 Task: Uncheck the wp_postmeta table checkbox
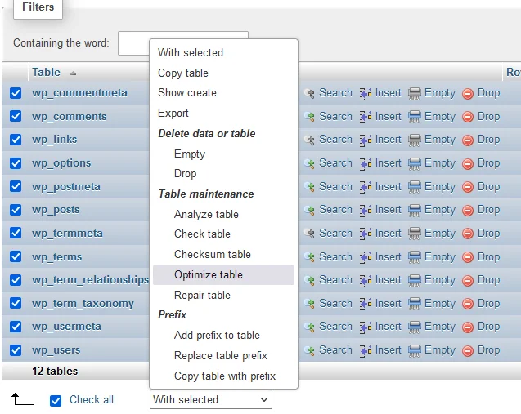(16, 186)
